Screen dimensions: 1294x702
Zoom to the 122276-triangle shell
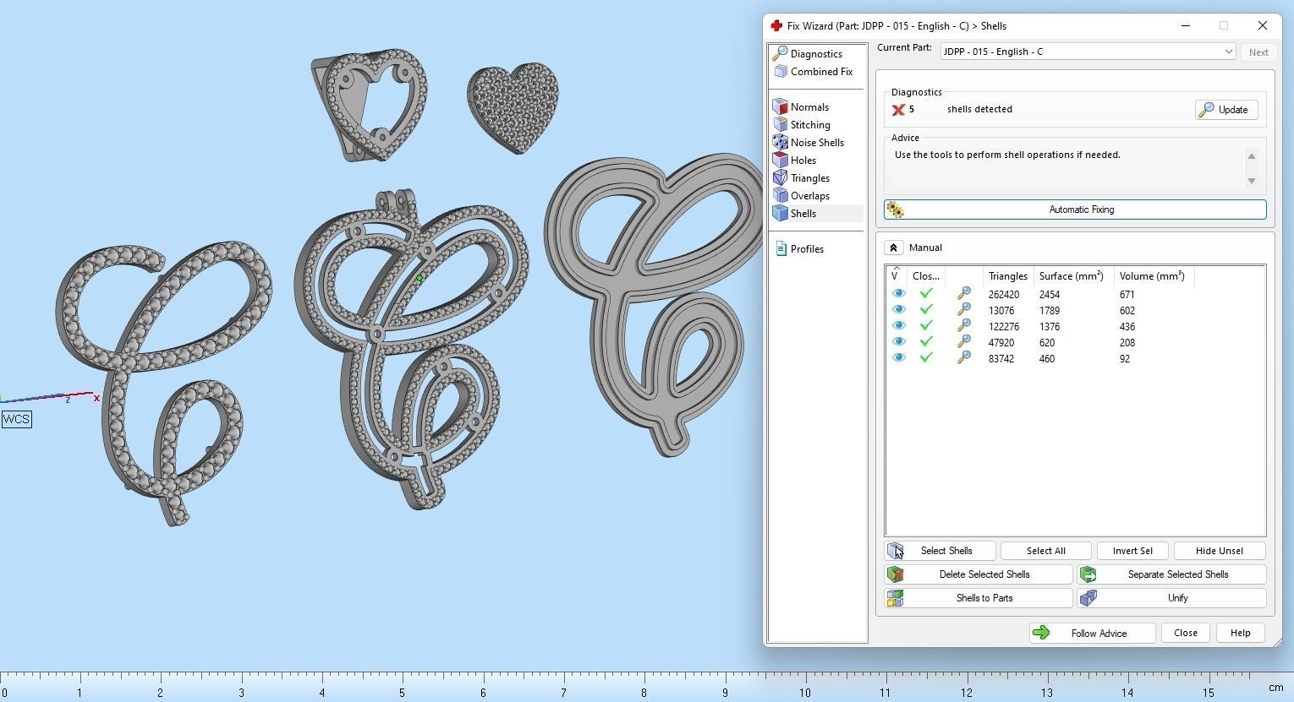[x=963, y=326]
